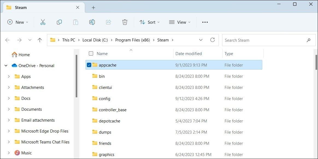
Task: Rename appcache using the Rename icon
Action: tap(92, 22)
